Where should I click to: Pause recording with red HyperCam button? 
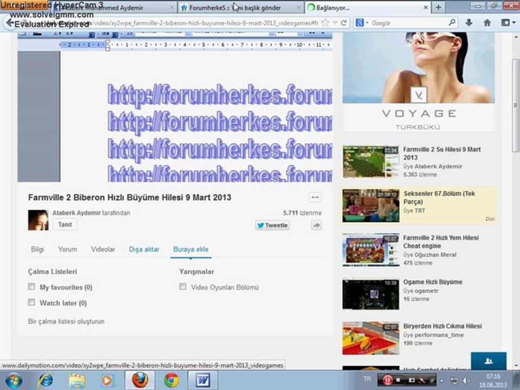click(x=387, y=380)
